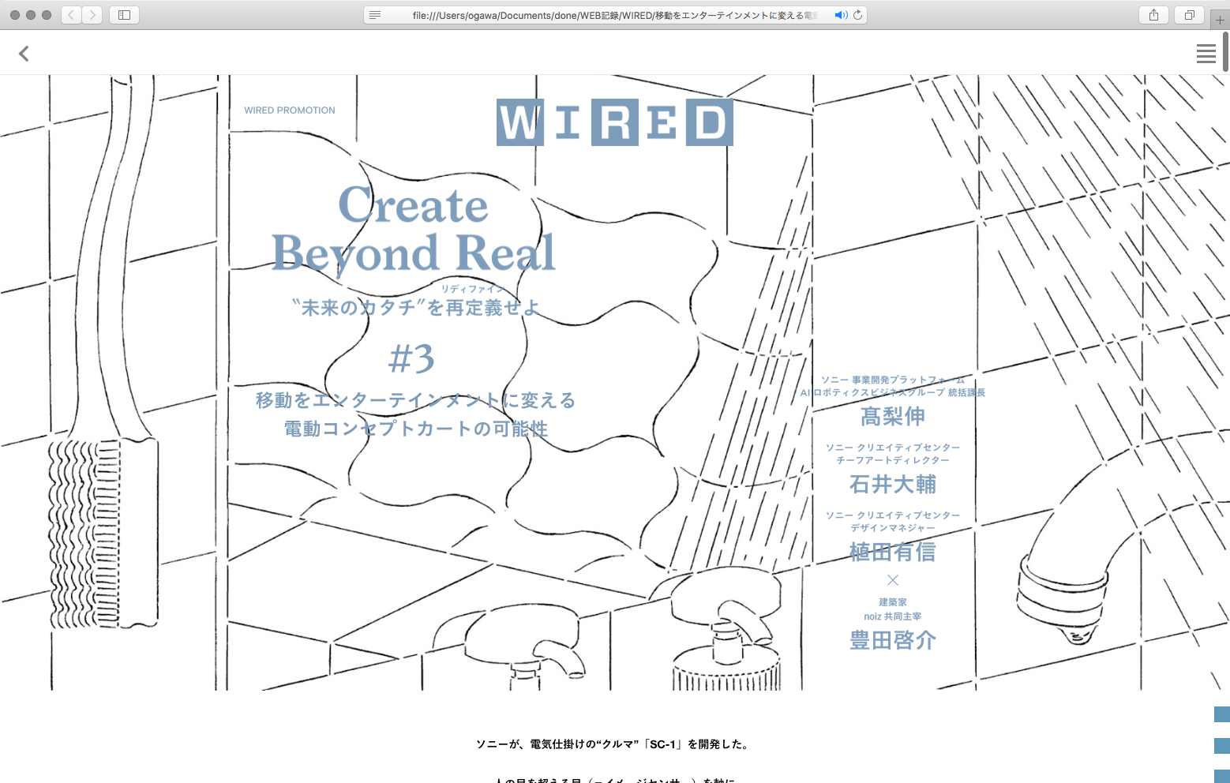Show all tabs overview button
Screen dimensions: 1230x783
[1189, 15]
